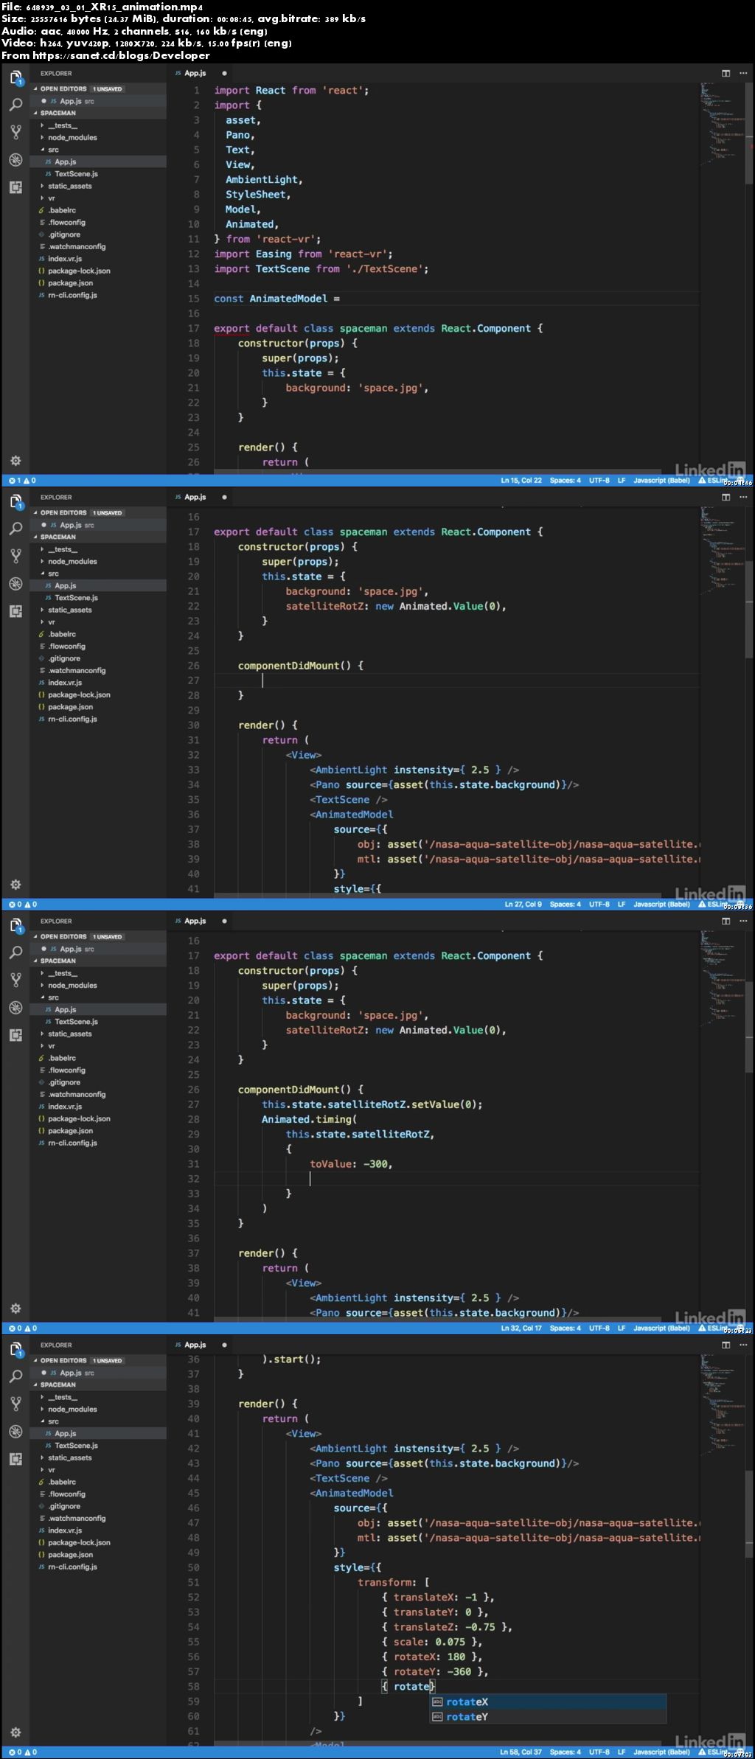Open Source Control icon in the bottom frame
755x1759 pixels.
pyautogui.click(x=15, y=1404)
